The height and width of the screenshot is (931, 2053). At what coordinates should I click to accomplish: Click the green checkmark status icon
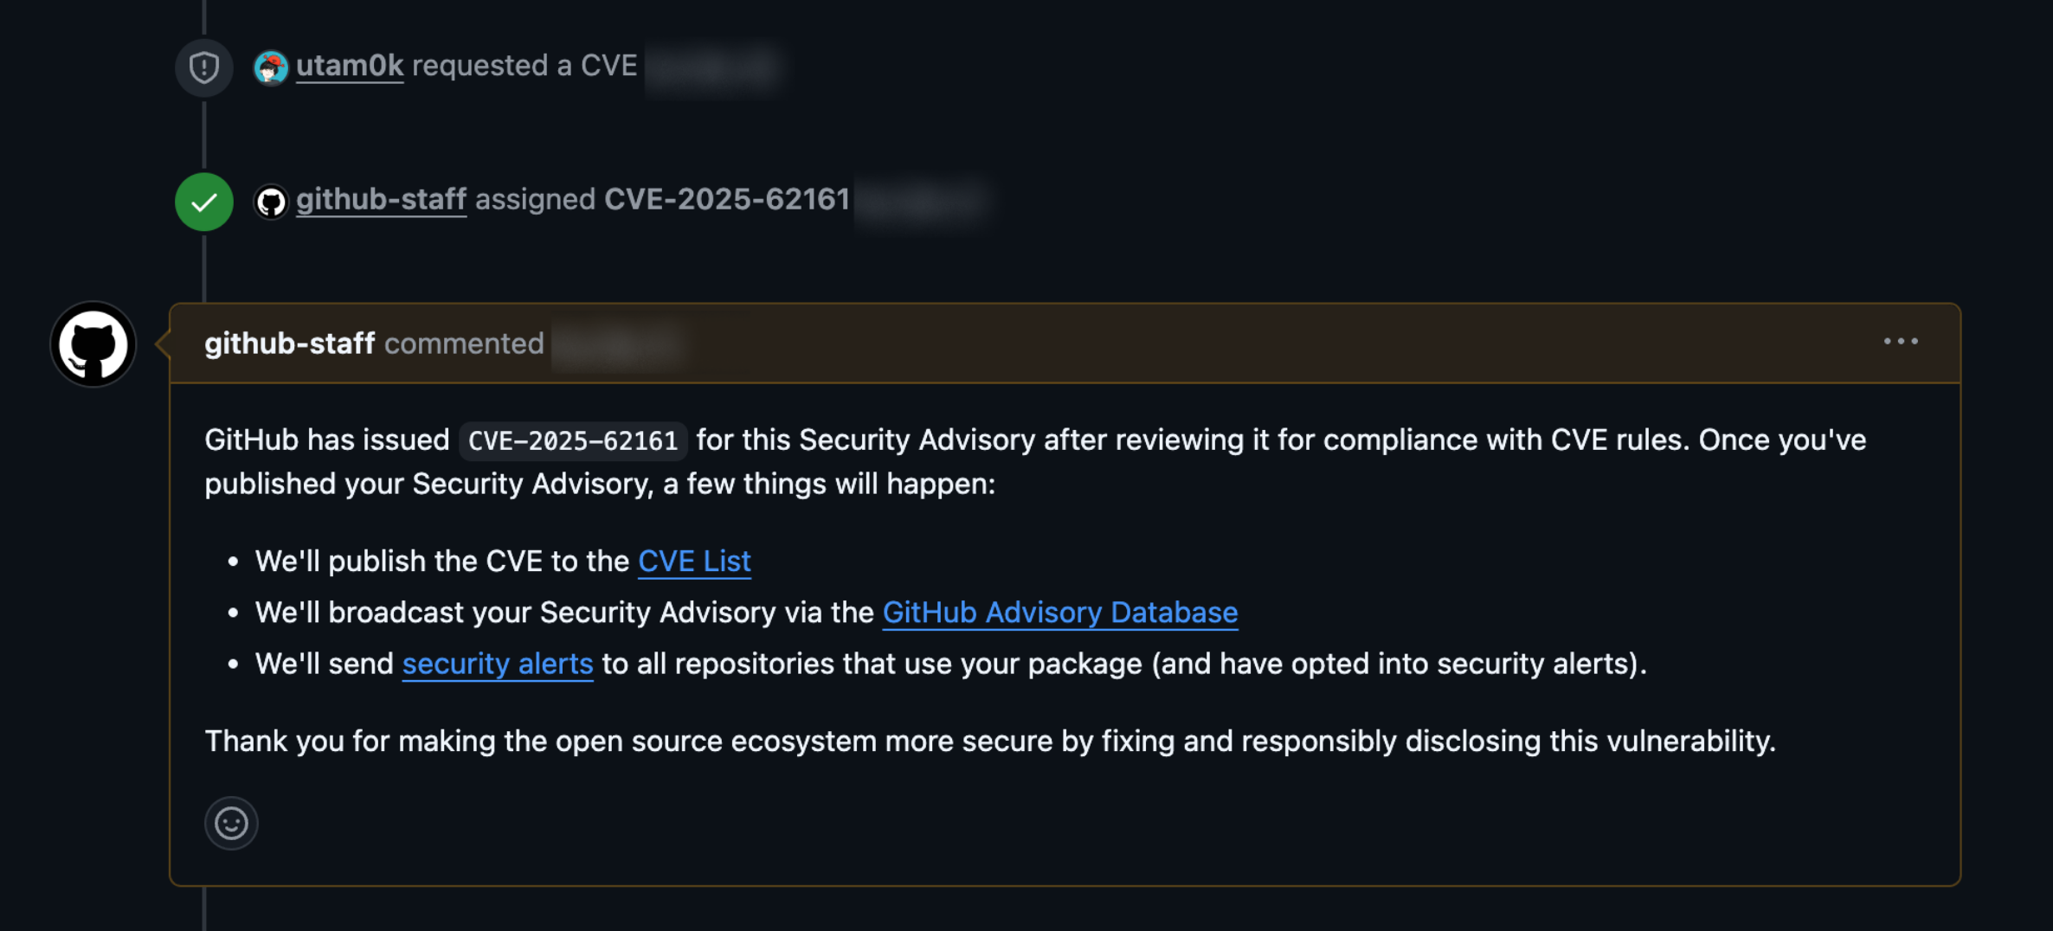[x=203, y=202]
